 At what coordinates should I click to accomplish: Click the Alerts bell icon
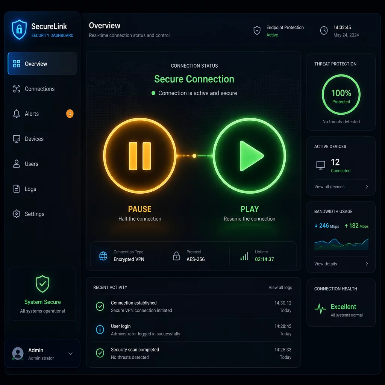click(17, 114)
